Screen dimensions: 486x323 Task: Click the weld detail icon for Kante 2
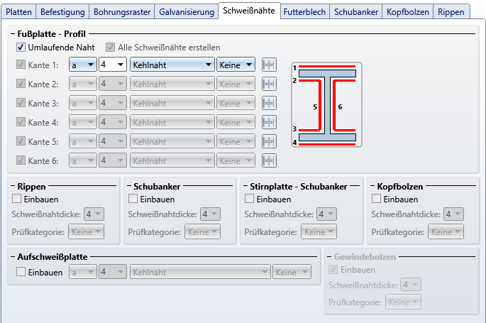268,84
